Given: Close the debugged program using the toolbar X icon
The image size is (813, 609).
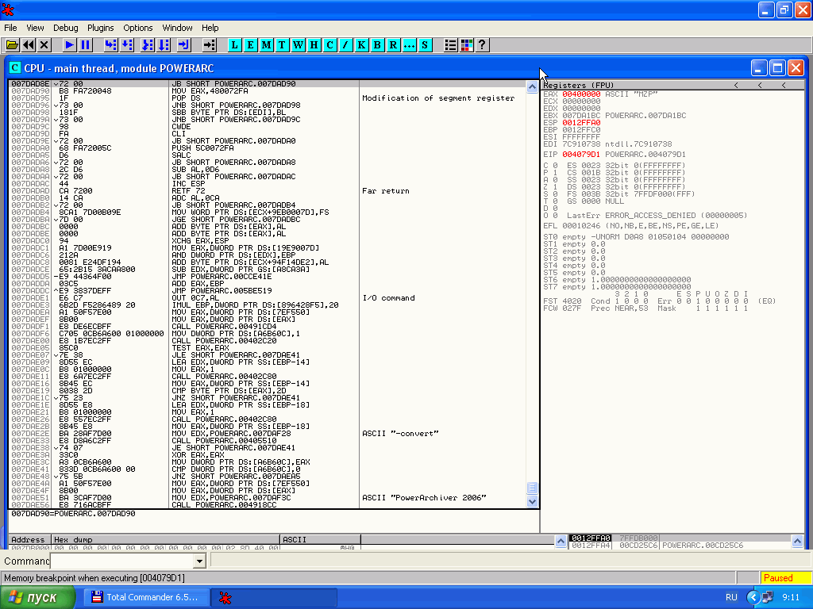Looking at the screenshot, I should (44, 45).
